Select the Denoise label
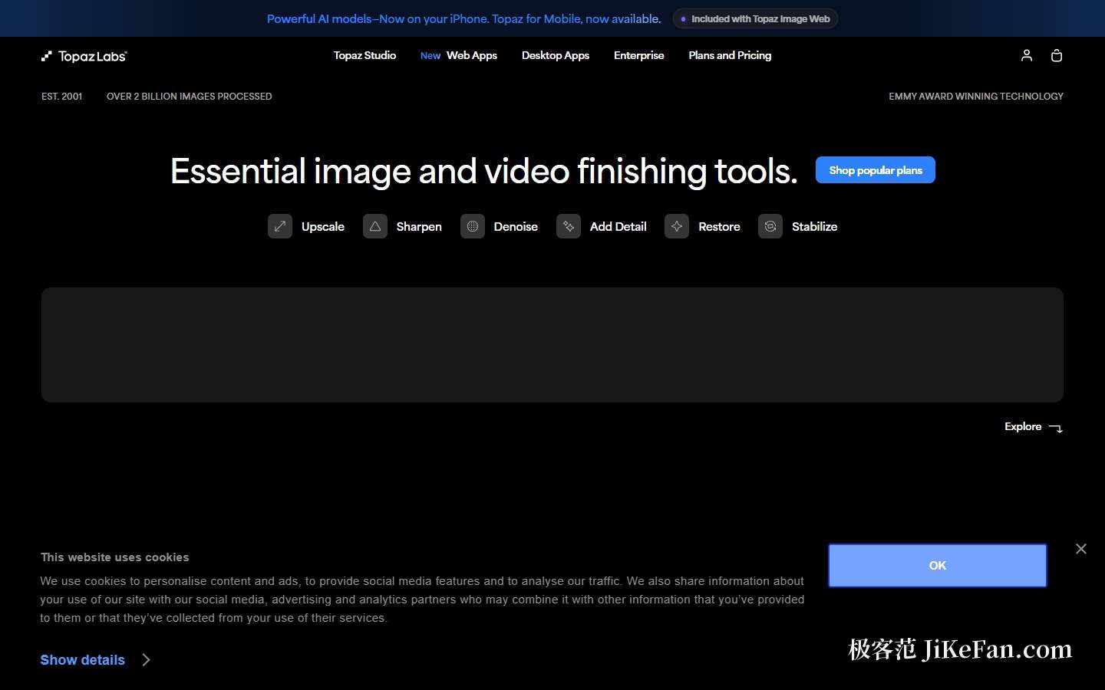This screenshot has width=1105, height=690. (x=516, y=226)
